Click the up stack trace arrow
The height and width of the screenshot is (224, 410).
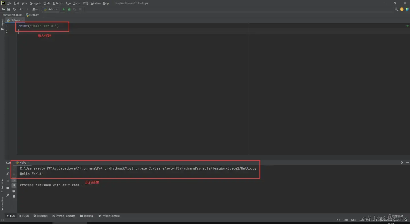pyautogui.click(x=14, y=168)
